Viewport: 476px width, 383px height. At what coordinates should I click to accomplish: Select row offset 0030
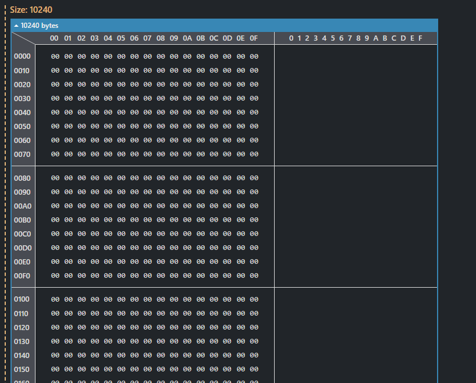click(22, 99)
